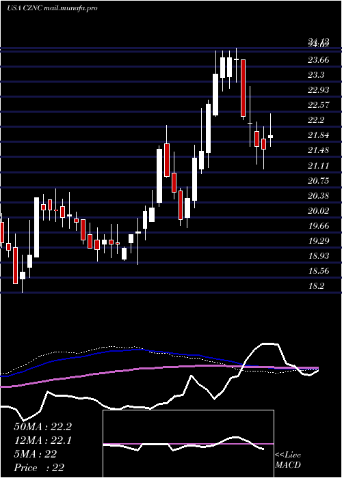
Task: Click the 21.84 price axis label
Action: pyautogui.click(x=319, y=135)
